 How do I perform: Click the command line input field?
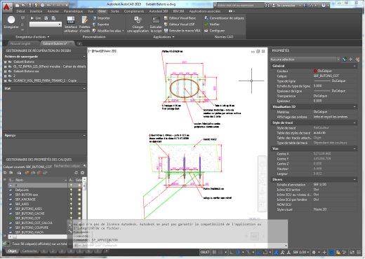(x=180, y=246)
